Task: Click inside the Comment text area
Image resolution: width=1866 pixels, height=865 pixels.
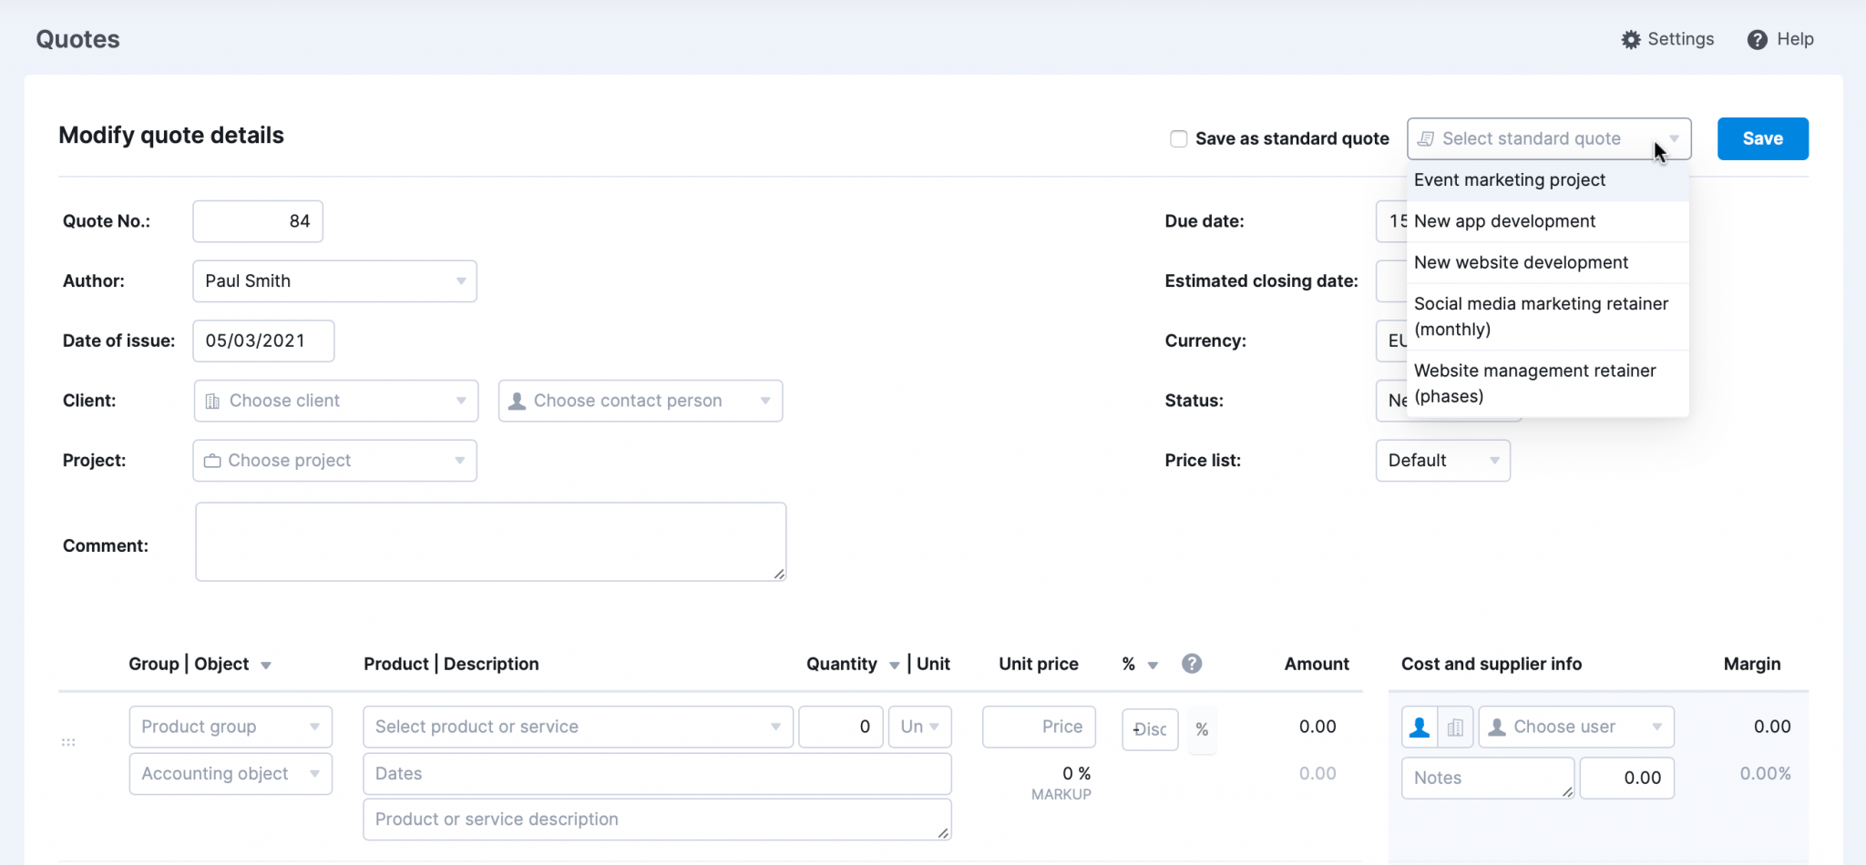Action: point(490,541)
